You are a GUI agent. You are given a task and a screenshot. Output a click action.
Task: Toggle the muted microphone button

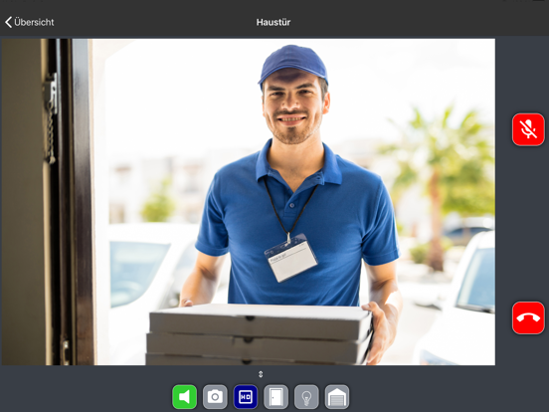528,129
